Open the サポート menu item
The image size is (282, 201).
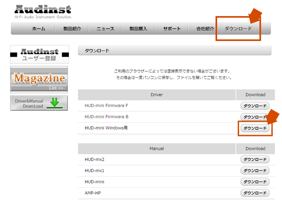pos(172,29)
